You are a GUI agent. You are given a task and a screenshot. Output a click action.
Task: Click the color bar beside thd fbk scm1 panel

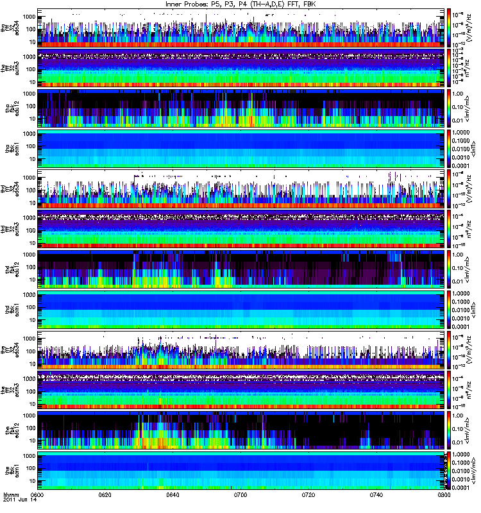pos(449,310)
